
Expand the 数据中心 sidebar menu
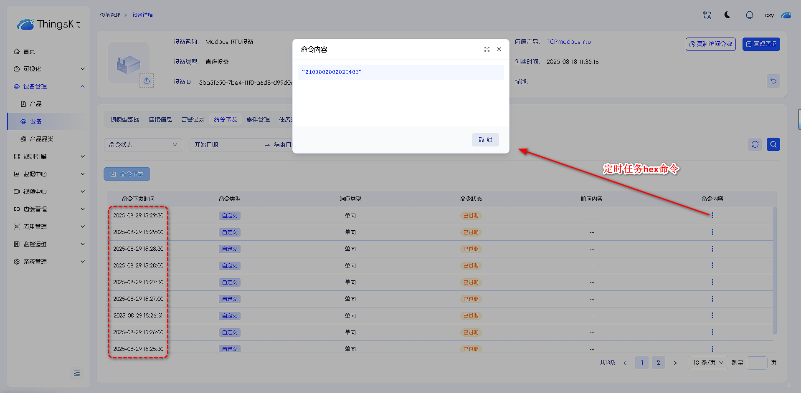(49, 174)
